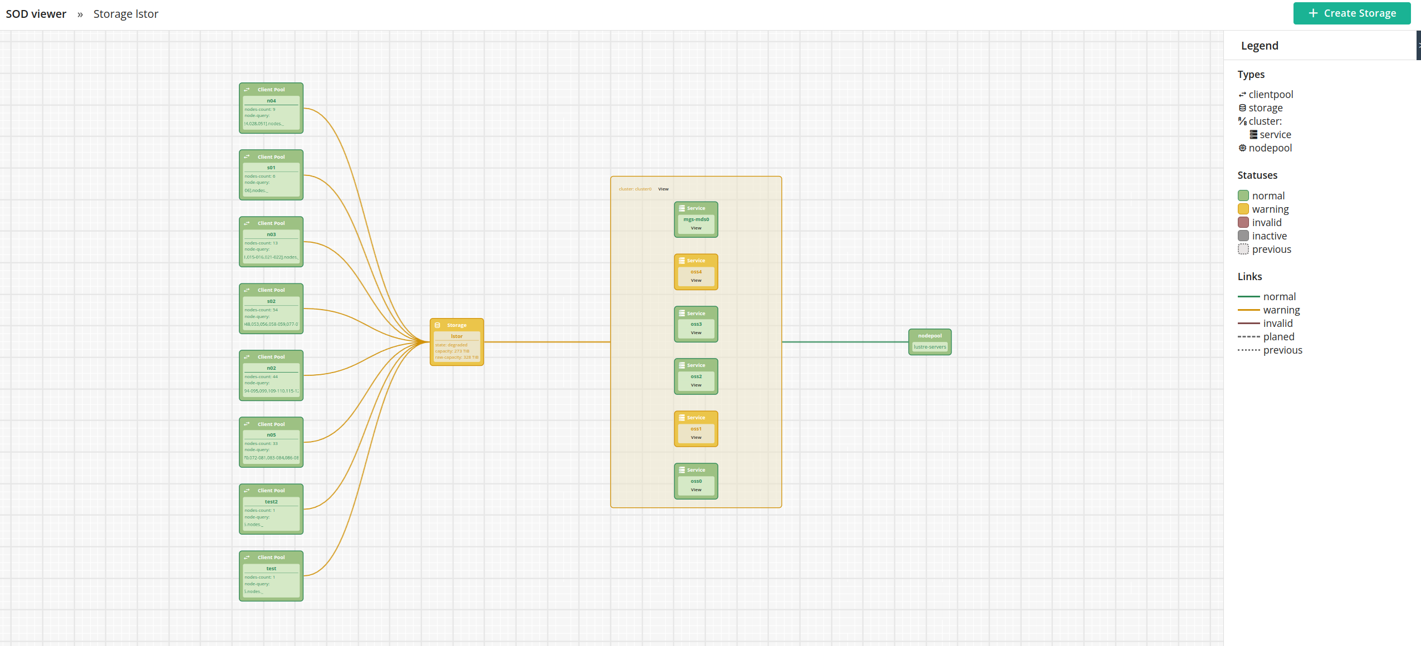
Task: Click the mgs-mds0 service server icon
Action: [682, 208]
